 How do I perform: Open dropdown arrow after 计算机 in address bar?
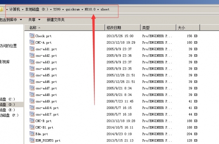(23, 9)
